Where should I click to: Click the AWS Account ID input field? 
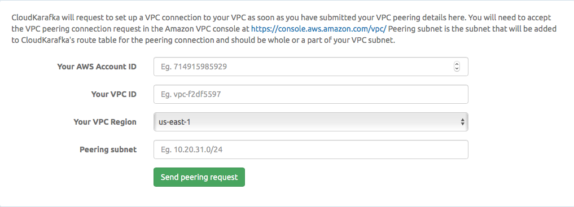click(311, 67)
